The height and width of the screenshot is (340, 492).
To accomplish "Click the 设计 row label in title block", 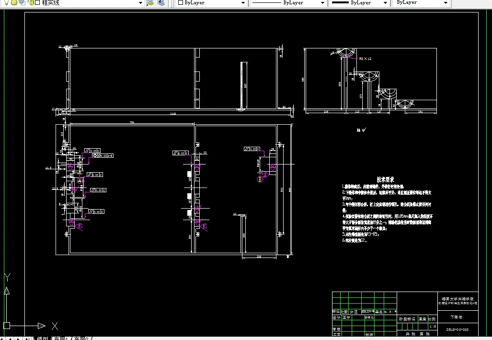I will coord(336,317).
